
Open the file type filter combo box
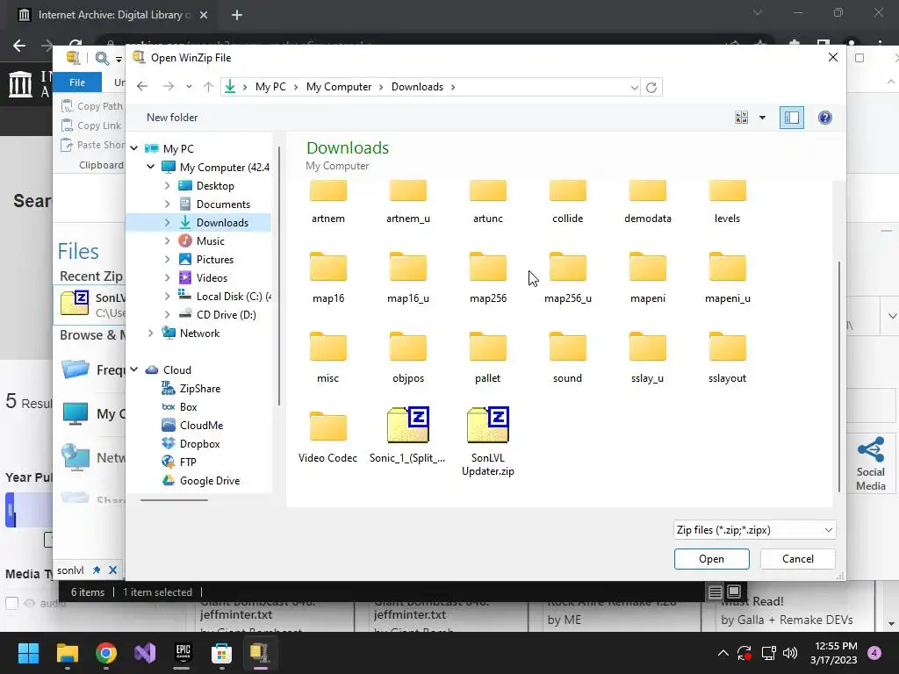pos(754,529)
